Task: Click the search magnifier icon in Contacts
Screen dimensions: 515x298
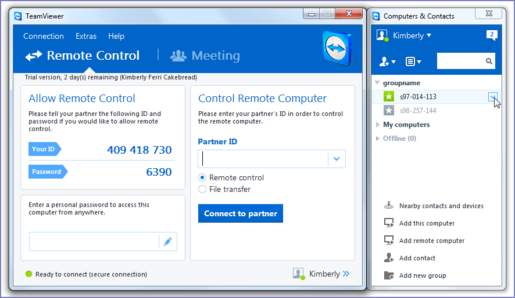Action: [489, 61]
